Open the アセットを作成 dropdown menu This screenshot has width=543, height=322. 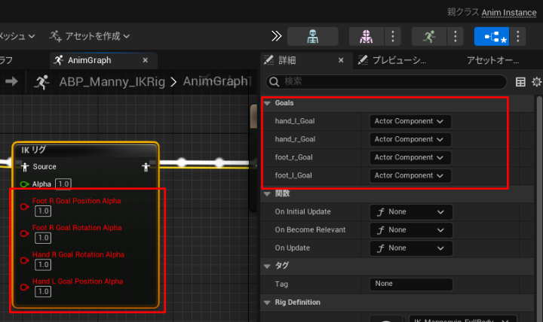(89, 36)
